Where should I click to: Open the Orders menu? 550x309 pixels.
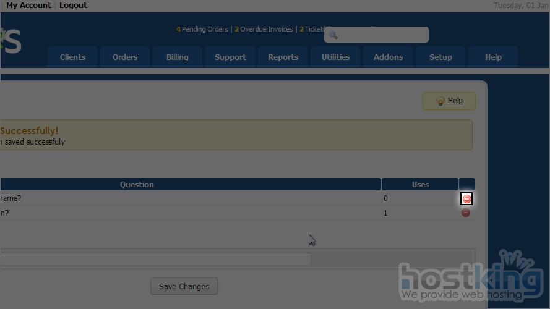(125, 57)
